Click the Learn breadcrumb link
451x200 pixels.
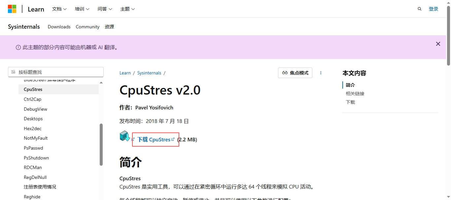tap(125, 73)
